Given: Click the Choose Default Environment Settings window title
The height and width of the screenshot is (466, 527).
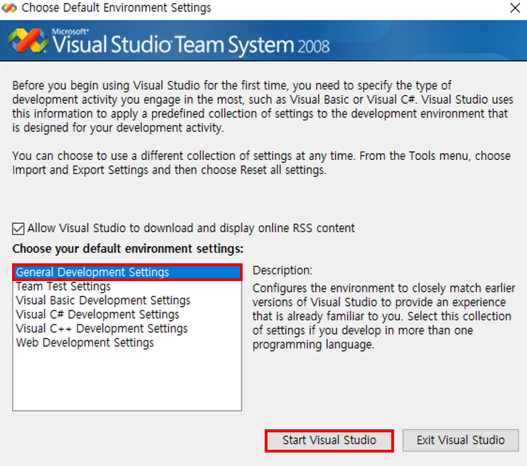Looking at the screenshot, I should [116, 8].
